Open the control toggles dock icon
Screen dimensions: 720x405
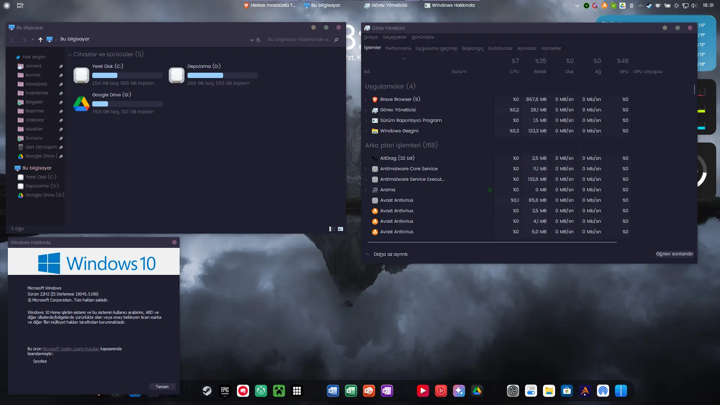pos(531,391)
